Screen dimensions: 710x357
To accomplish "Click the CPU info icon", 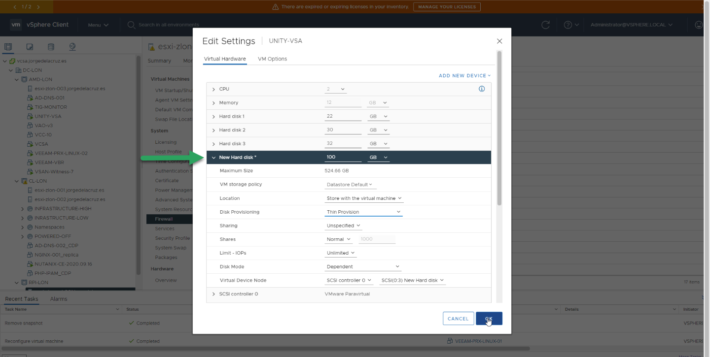I will click(x=482, y=89).
